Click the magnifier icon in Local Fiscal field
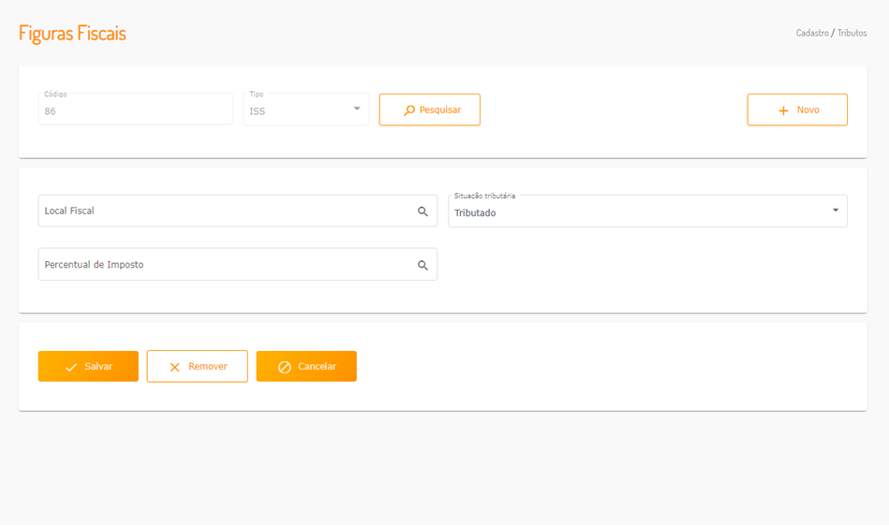The height and width of the screenshot is (526, 889). pyautogui.click(x=422, y=212)
